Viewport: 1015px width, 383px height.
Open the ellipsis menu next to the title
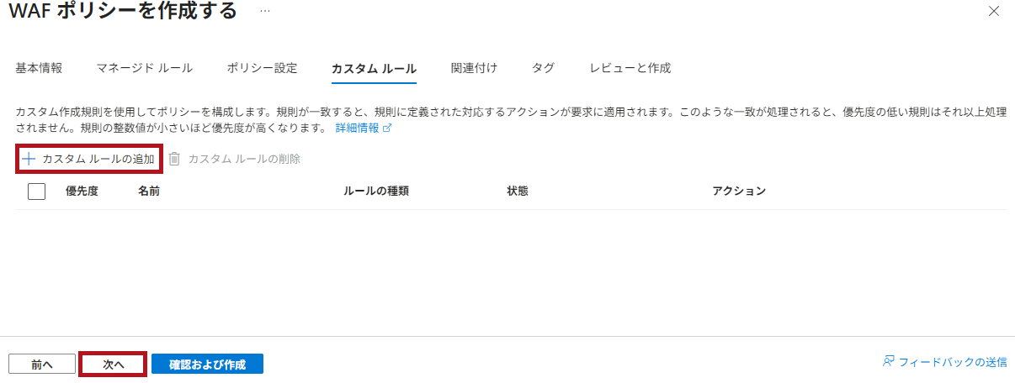point(265,11)
